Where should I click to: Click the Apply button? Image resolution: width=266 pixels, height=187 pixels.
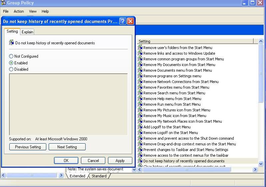120,161
